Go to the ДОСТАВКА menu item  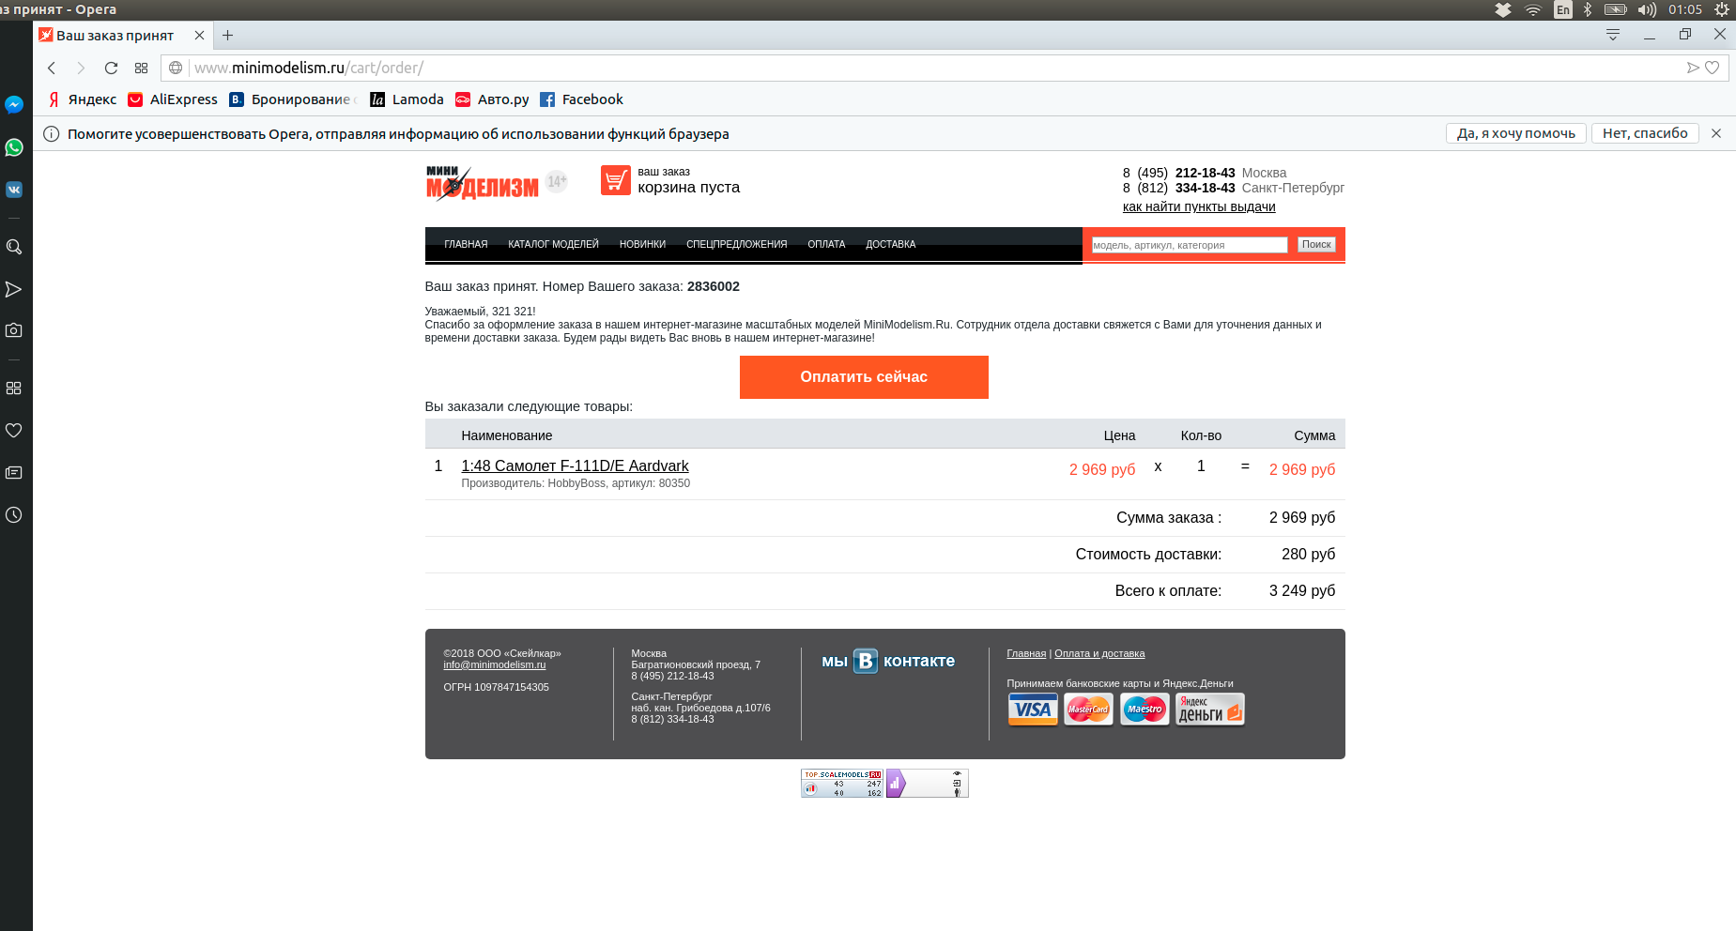[890, 244]
